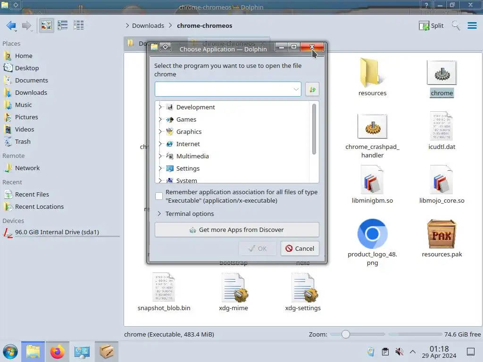
Task: Open clipboard tray icon
Action: tap(385, 352)
